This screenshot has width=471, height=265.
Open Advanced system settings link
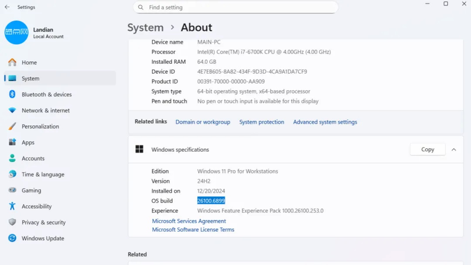pos(325,122)
